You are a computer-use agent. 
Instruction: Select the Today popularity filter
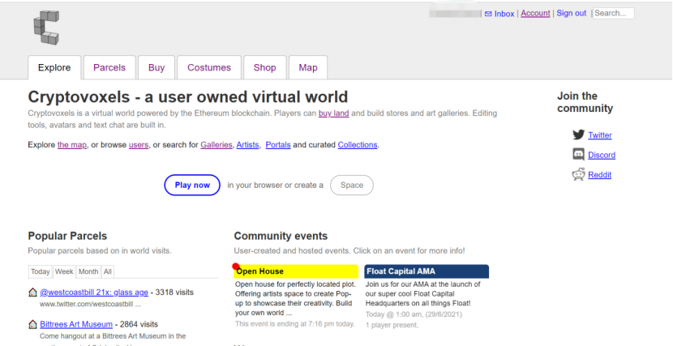41,271
